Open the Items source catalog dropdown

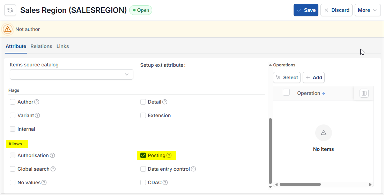[72, 74]
